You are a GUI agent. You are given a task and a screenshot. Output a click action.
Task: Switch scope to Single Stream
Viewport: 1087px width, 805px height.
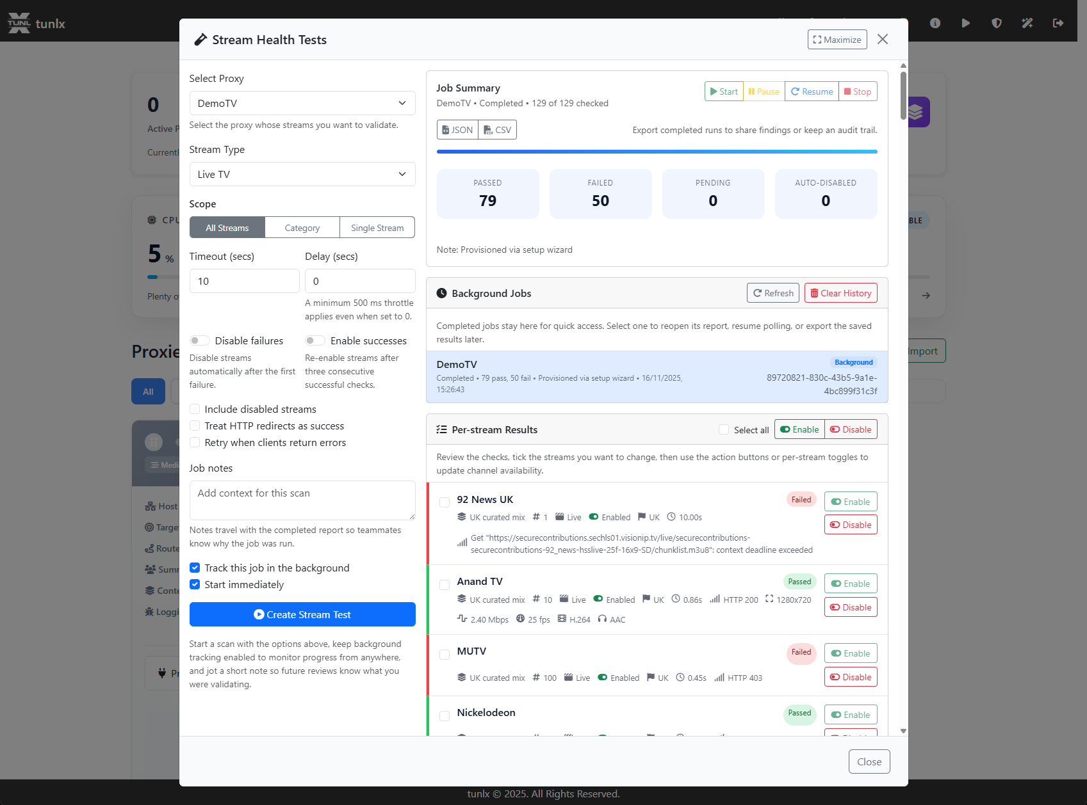coord(377,228)
